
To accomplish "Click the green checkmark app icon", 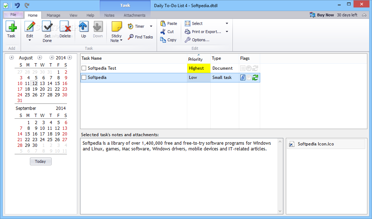I will pyautogui.click(x=6, y=5).
